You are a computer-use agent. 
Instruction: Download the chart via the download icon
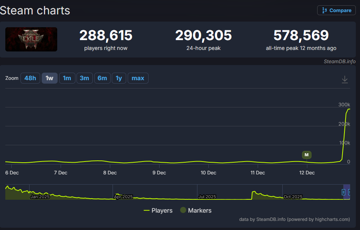coord(344,79)
